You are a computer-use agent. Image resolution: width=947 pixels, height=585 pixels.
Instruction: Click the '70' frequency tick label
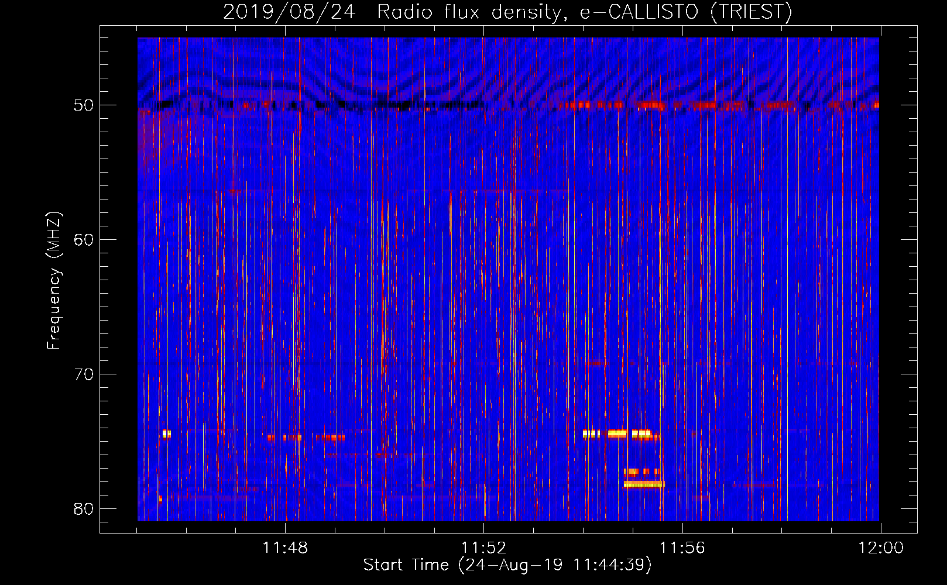coord(84,374)
